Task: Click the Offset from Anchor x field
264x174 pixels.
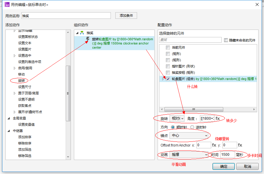Action: 204,145
